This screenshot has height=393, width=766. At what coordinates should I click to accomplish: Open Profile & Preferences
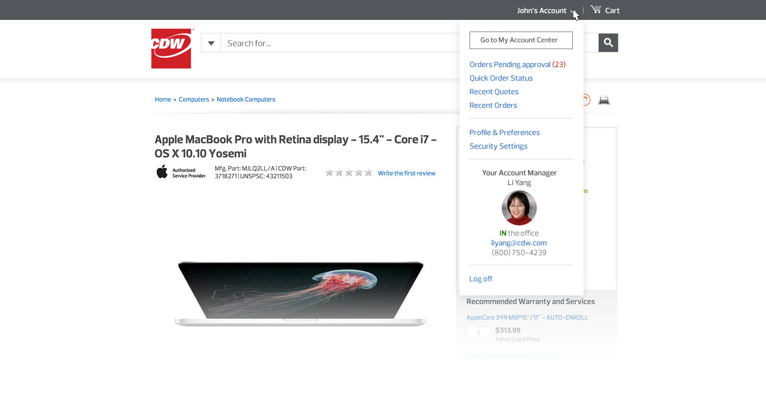(x=504, y=133)
